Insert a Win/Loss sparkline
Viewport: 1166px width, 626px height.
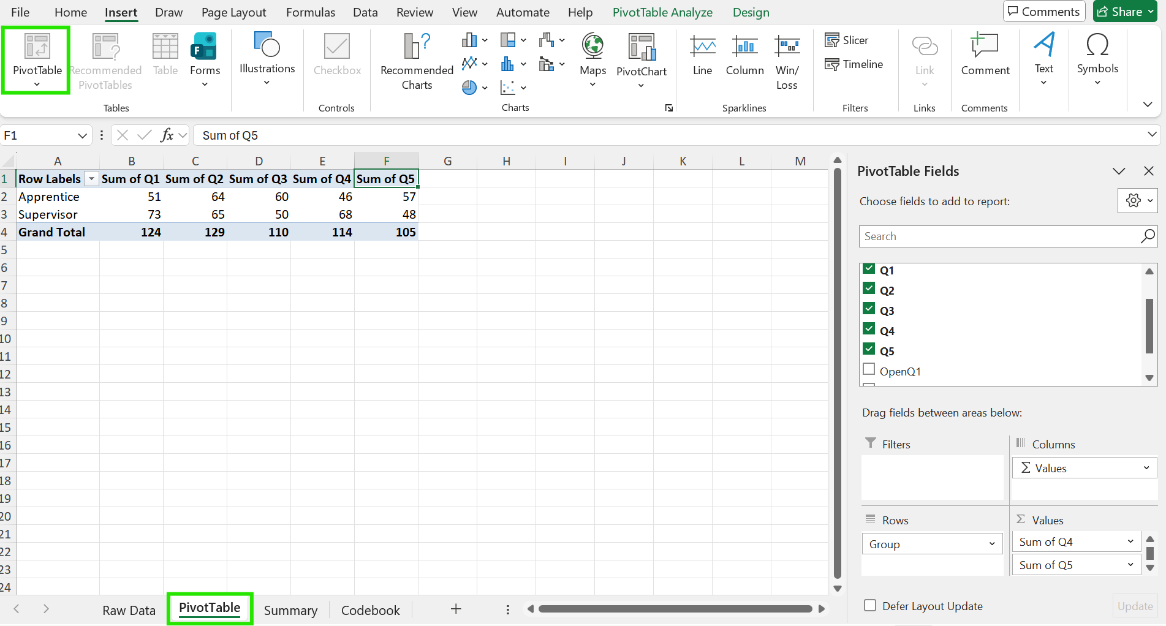point(787,62)
